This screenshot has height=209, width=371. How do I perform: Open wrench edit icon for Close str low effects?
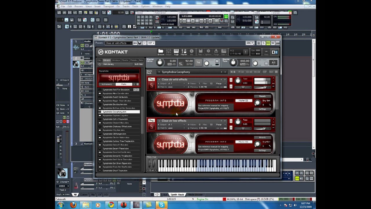(x=151, y=120)
